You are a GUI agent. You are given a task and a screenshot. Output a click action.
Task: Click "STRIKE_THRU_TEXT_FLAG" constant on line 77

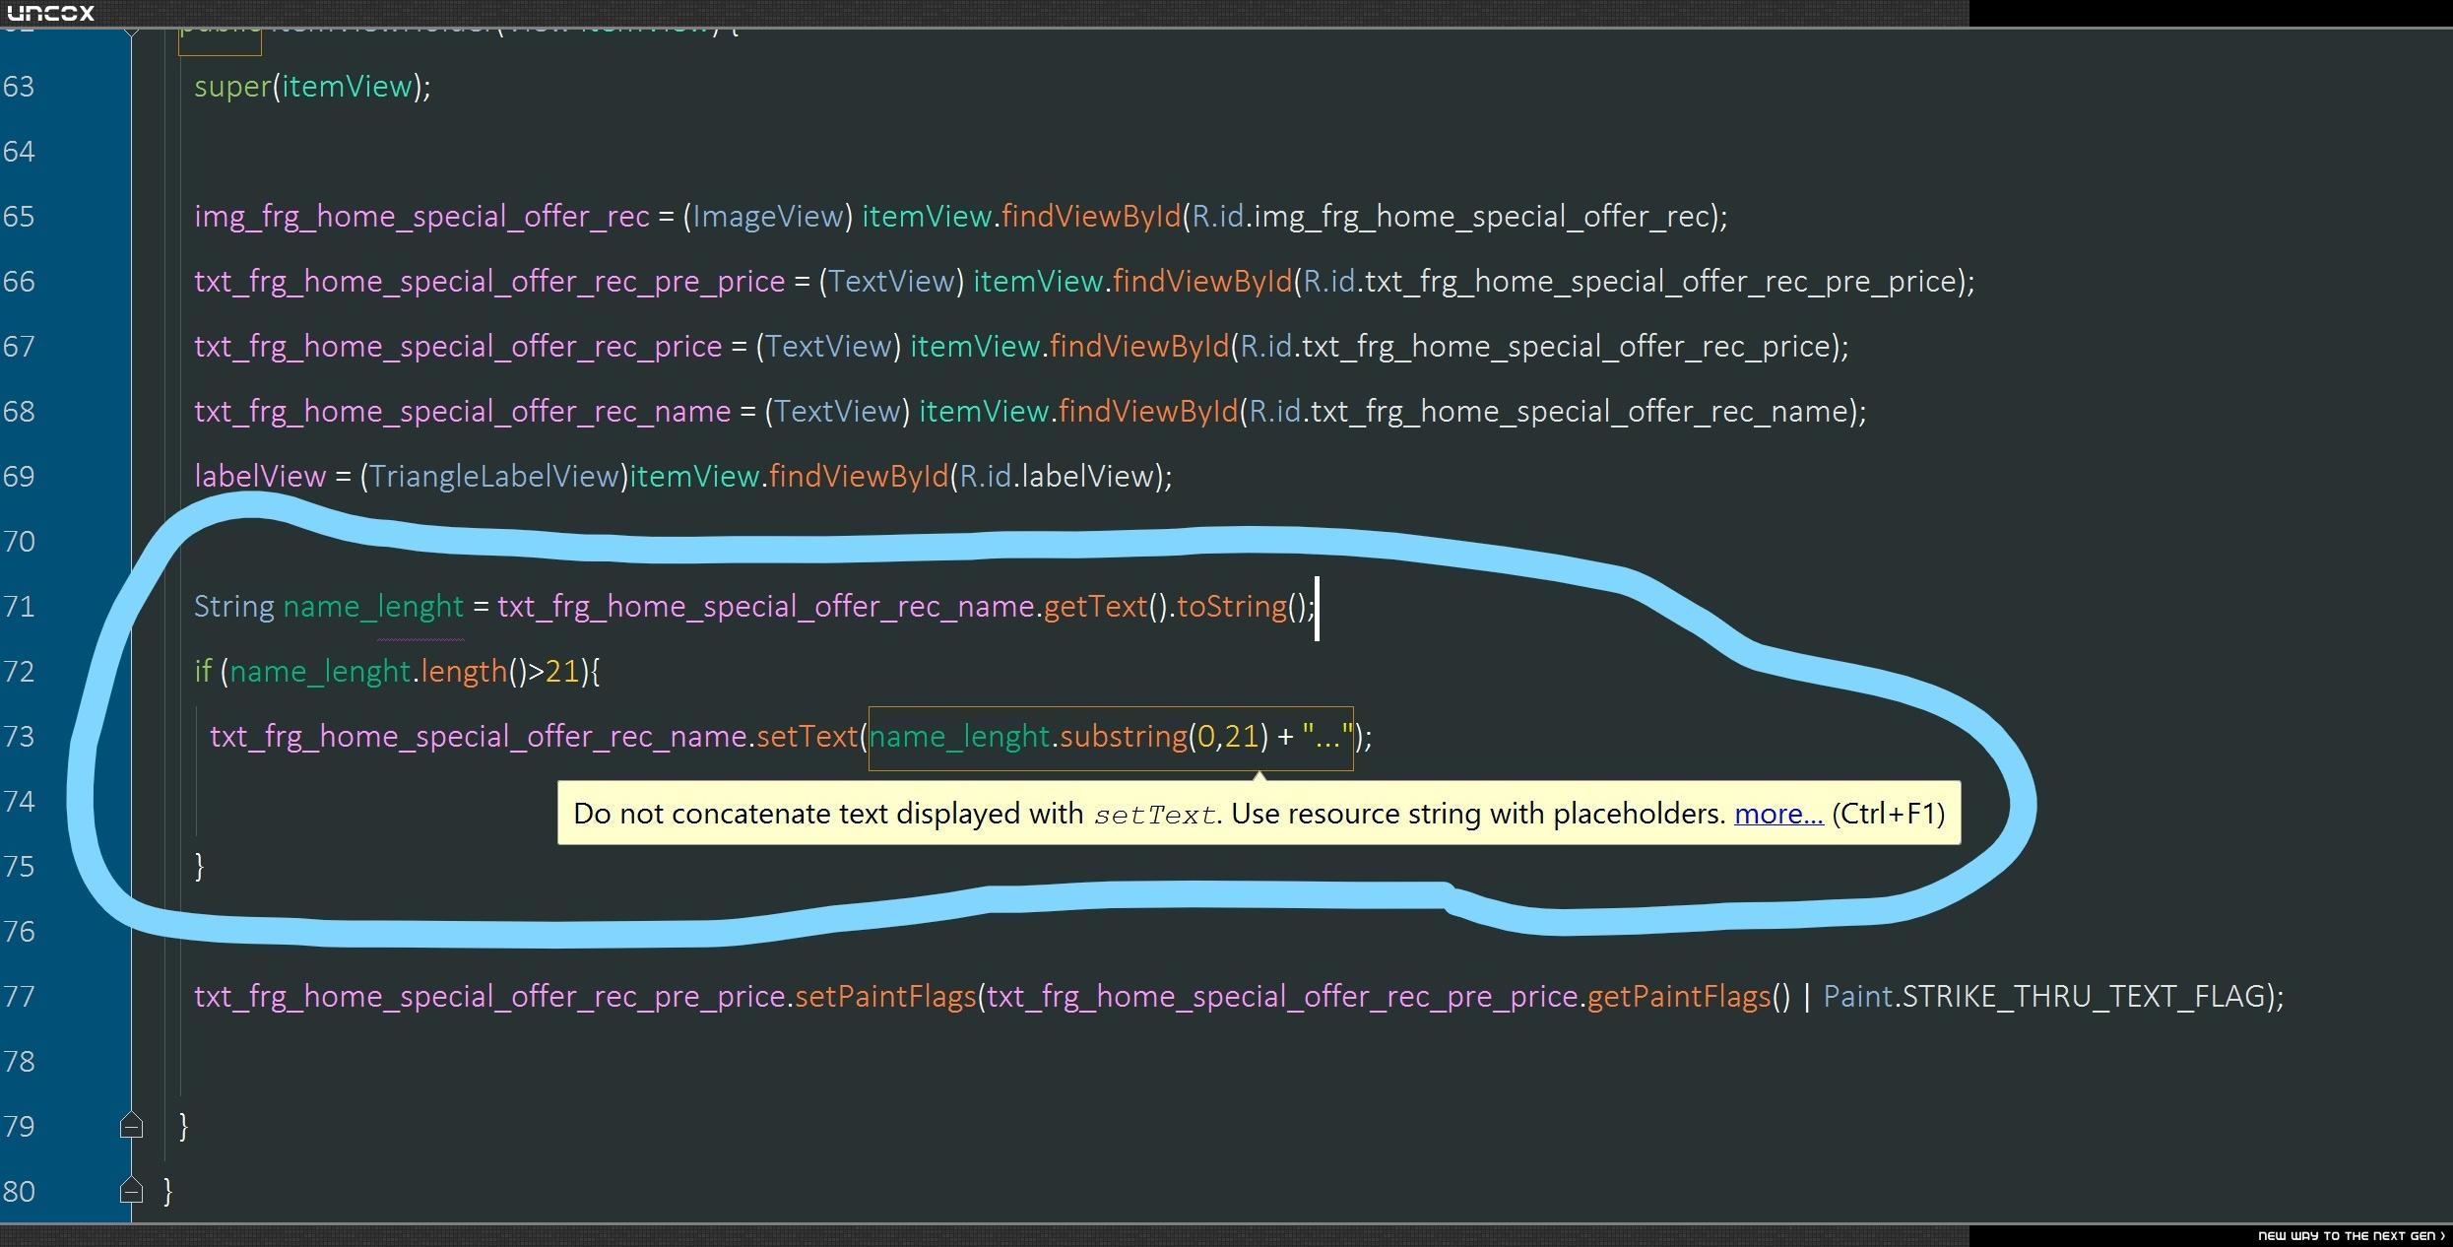(2084, 997)
